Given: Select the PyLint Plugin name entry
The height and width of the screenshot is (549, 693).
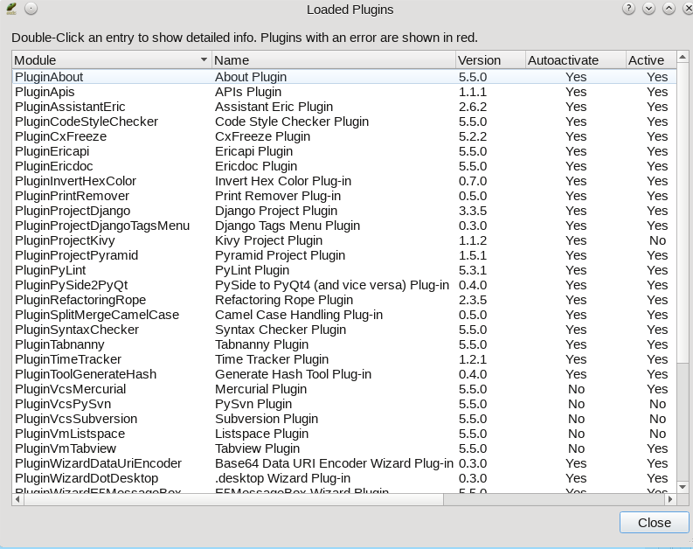Looking at the screenshot, I should tap(252, 270).
